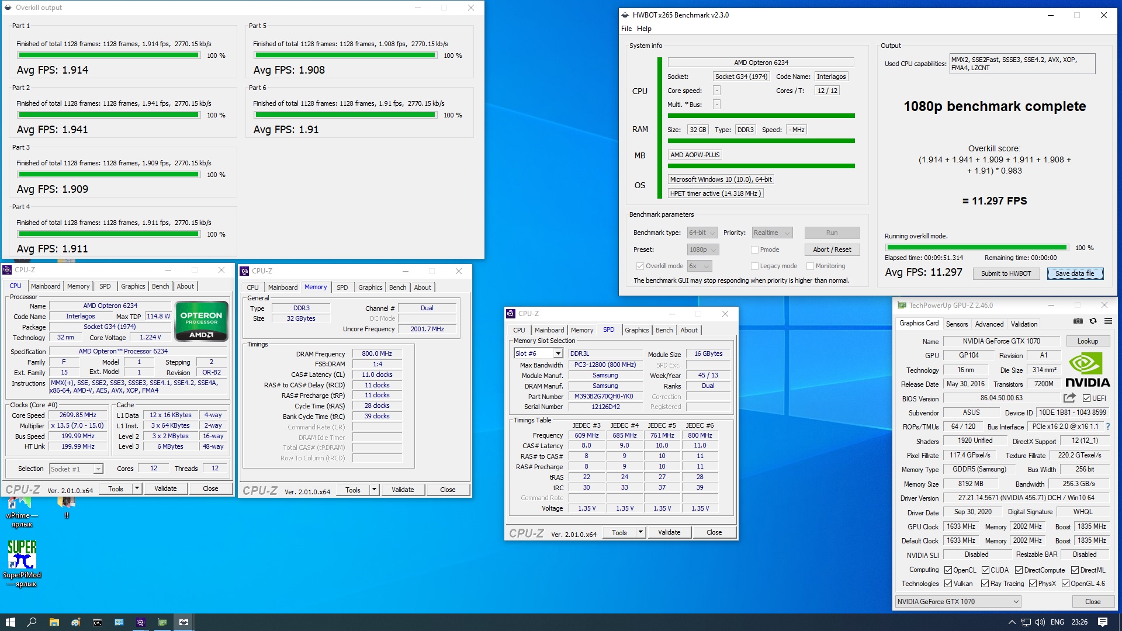This screenshot has width=1122, height=631.
Task: Click the GPU-Z refresh icon
Action: coord(1093,321)
